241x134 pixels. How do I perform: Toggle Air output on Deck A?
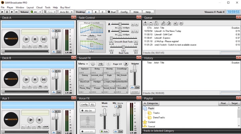pos(54,52)
